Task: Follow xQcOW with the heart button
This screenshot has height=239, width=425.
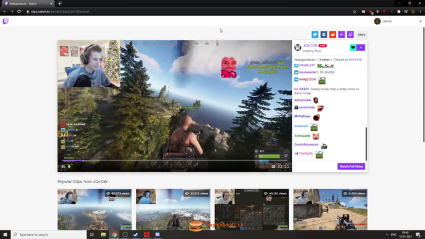Action: [x=353, y=48]
